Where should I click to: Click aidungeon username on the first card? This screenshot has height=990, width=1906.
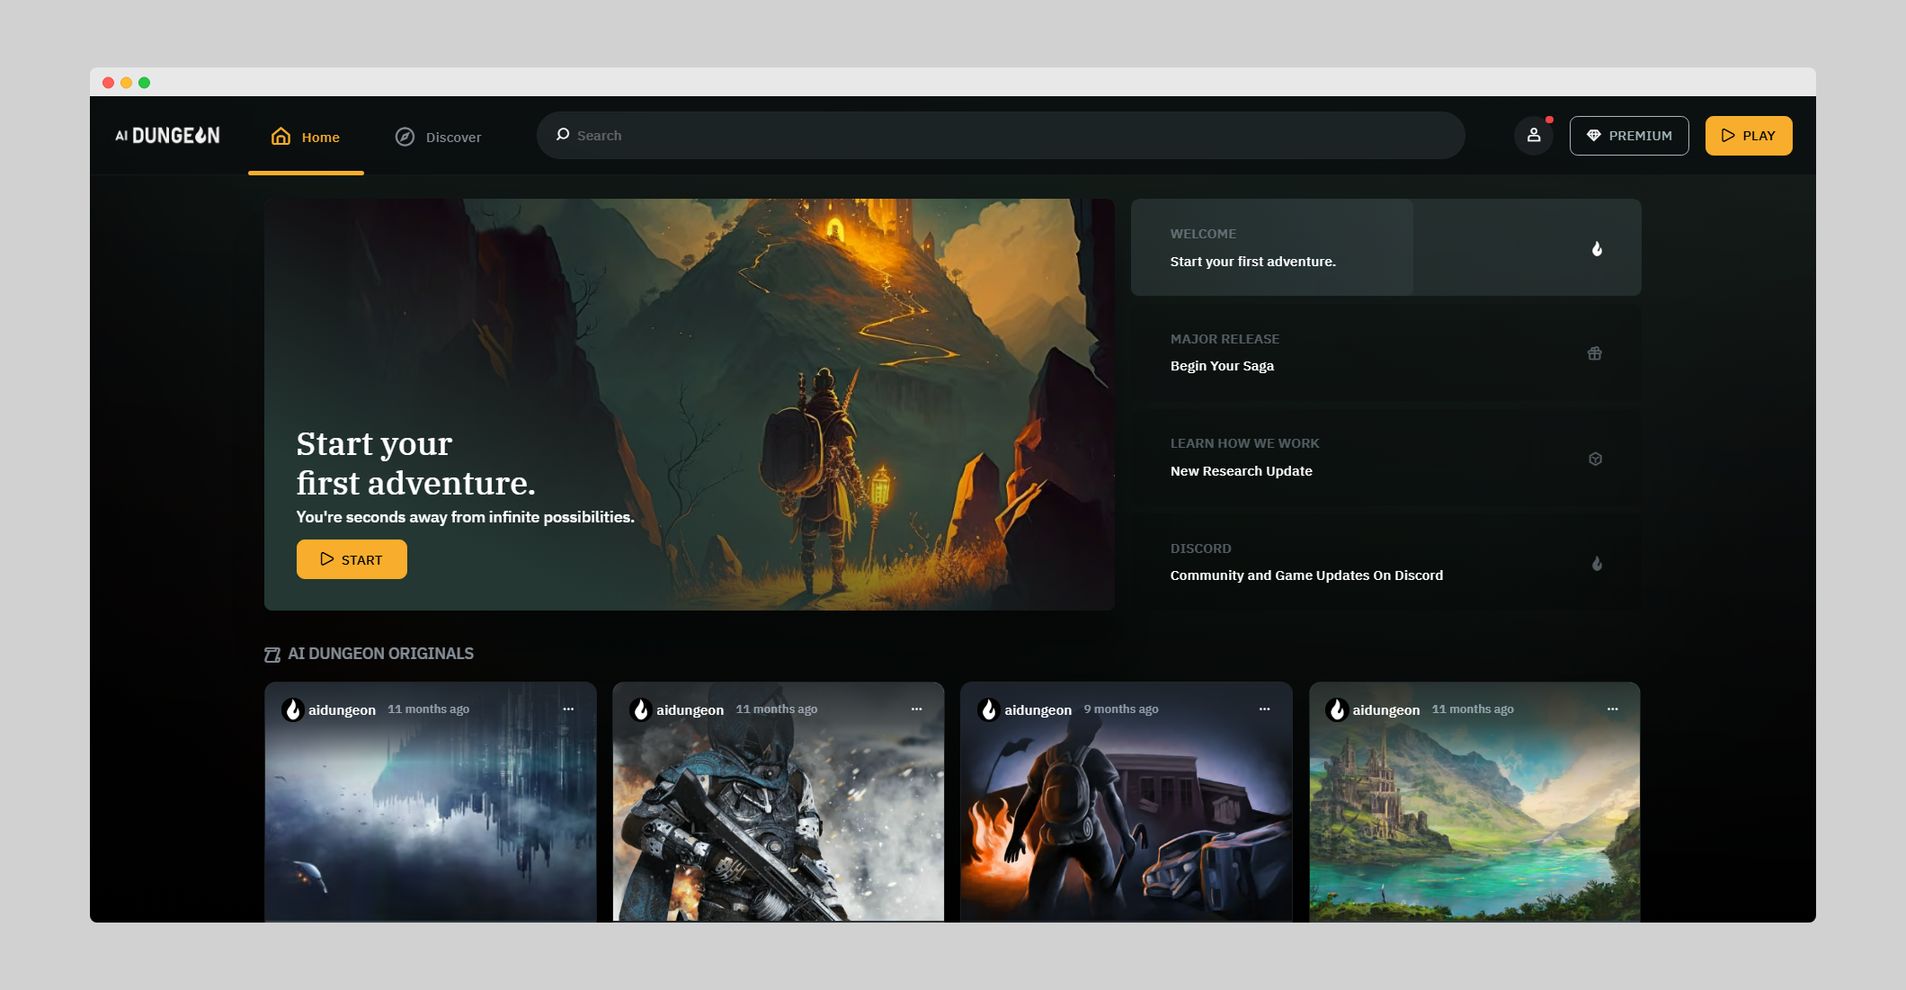pos(343,710)
